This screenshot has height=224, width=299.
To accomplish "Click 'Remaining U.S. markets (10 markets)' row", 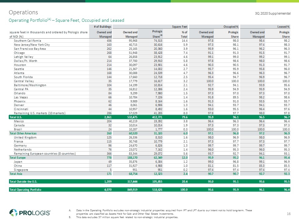I will (149, 113).
